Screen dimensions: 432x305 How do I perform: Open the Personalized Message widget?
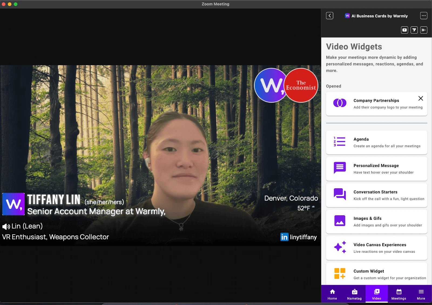(376, 169)
